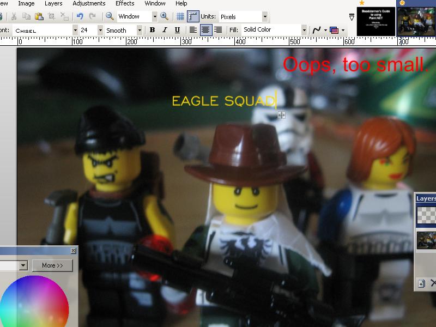Screen dimensions: 436x327
Task: Select the transparent text layer thumbnail
Action: coord(427,216)
